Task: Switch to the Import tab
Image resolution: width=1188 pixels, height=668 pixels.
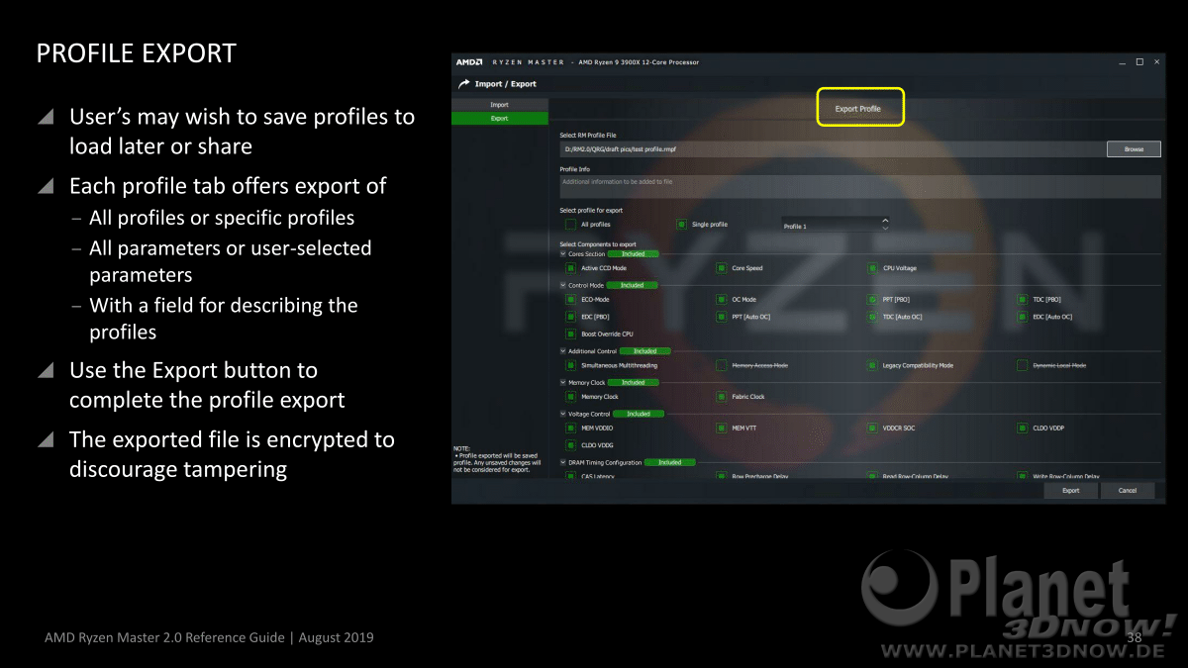Action: coord(499,105)
